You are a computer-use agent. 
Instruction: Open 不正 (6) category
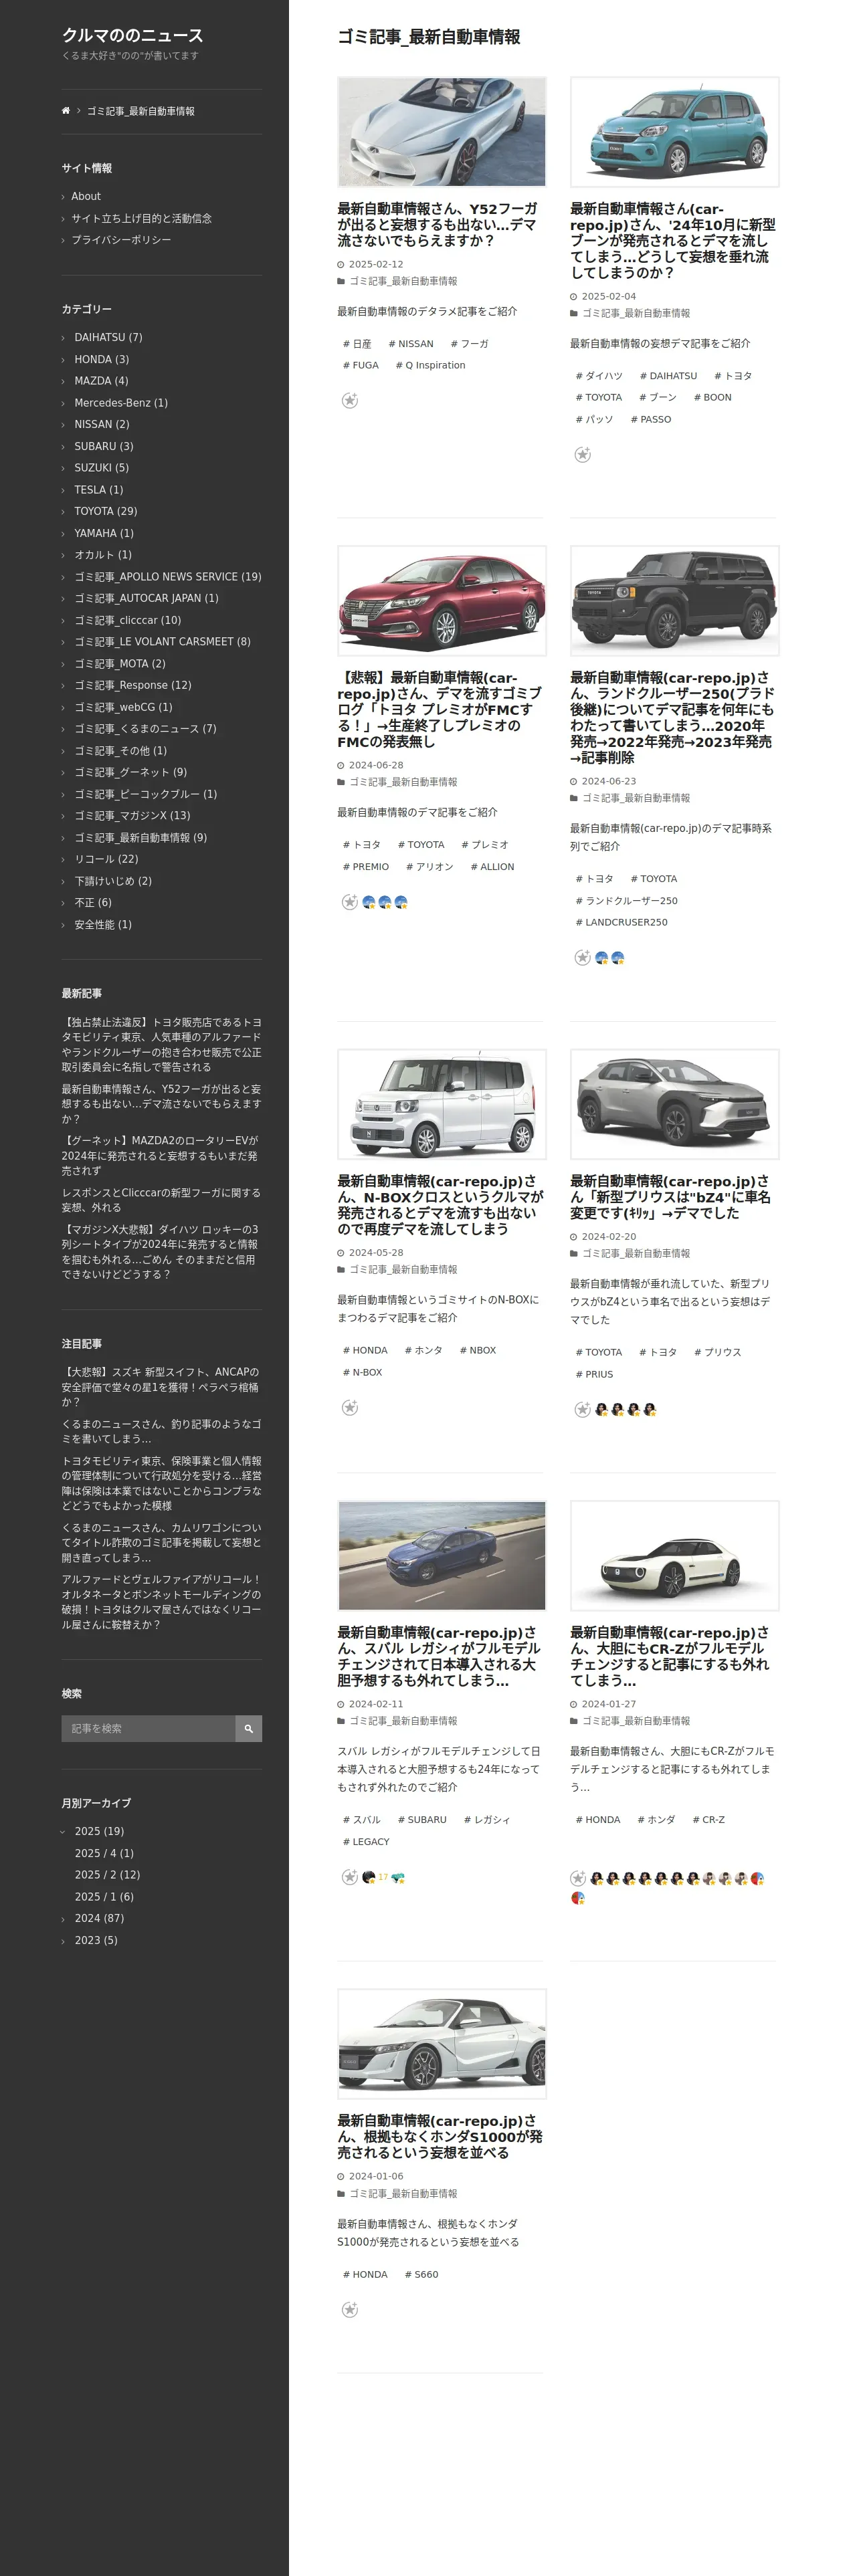[x=93, y=903]
